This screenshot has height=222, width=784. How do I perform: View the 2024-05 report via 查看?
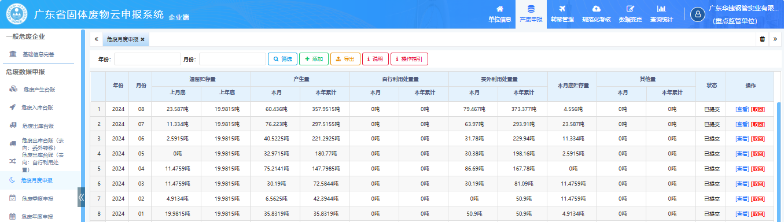pyautogui.click(x=742, y=154)
